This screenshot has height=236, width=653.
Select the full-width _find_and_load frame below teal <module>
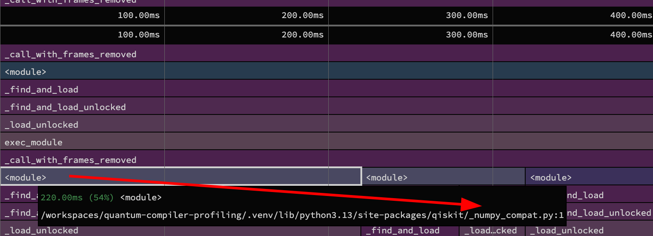pyautogui.click(x=326, y=89)
